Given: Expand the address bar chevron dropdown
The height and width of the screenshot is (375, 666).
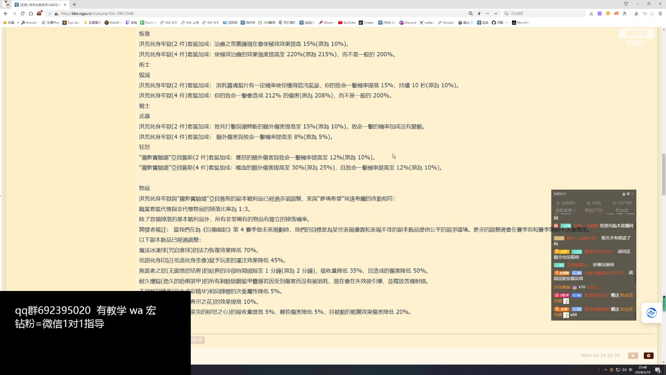Looking at the screenshot, I should click(496, 14).
